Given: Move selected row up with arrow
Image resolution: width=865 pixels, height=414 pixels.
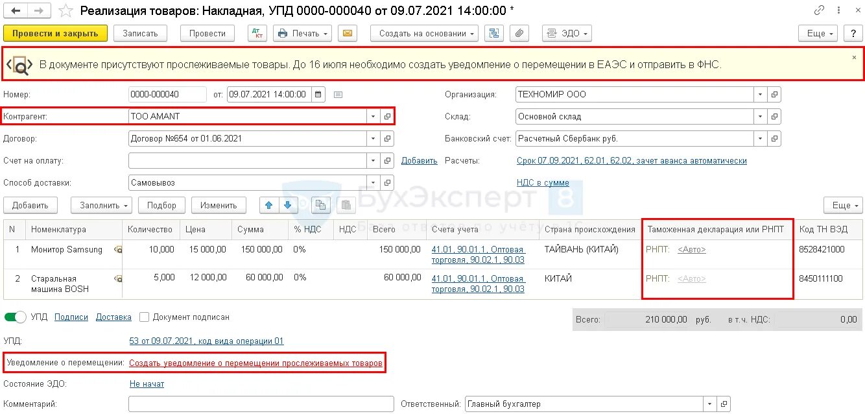Looking at the screenshot, I should pos(268,205).
